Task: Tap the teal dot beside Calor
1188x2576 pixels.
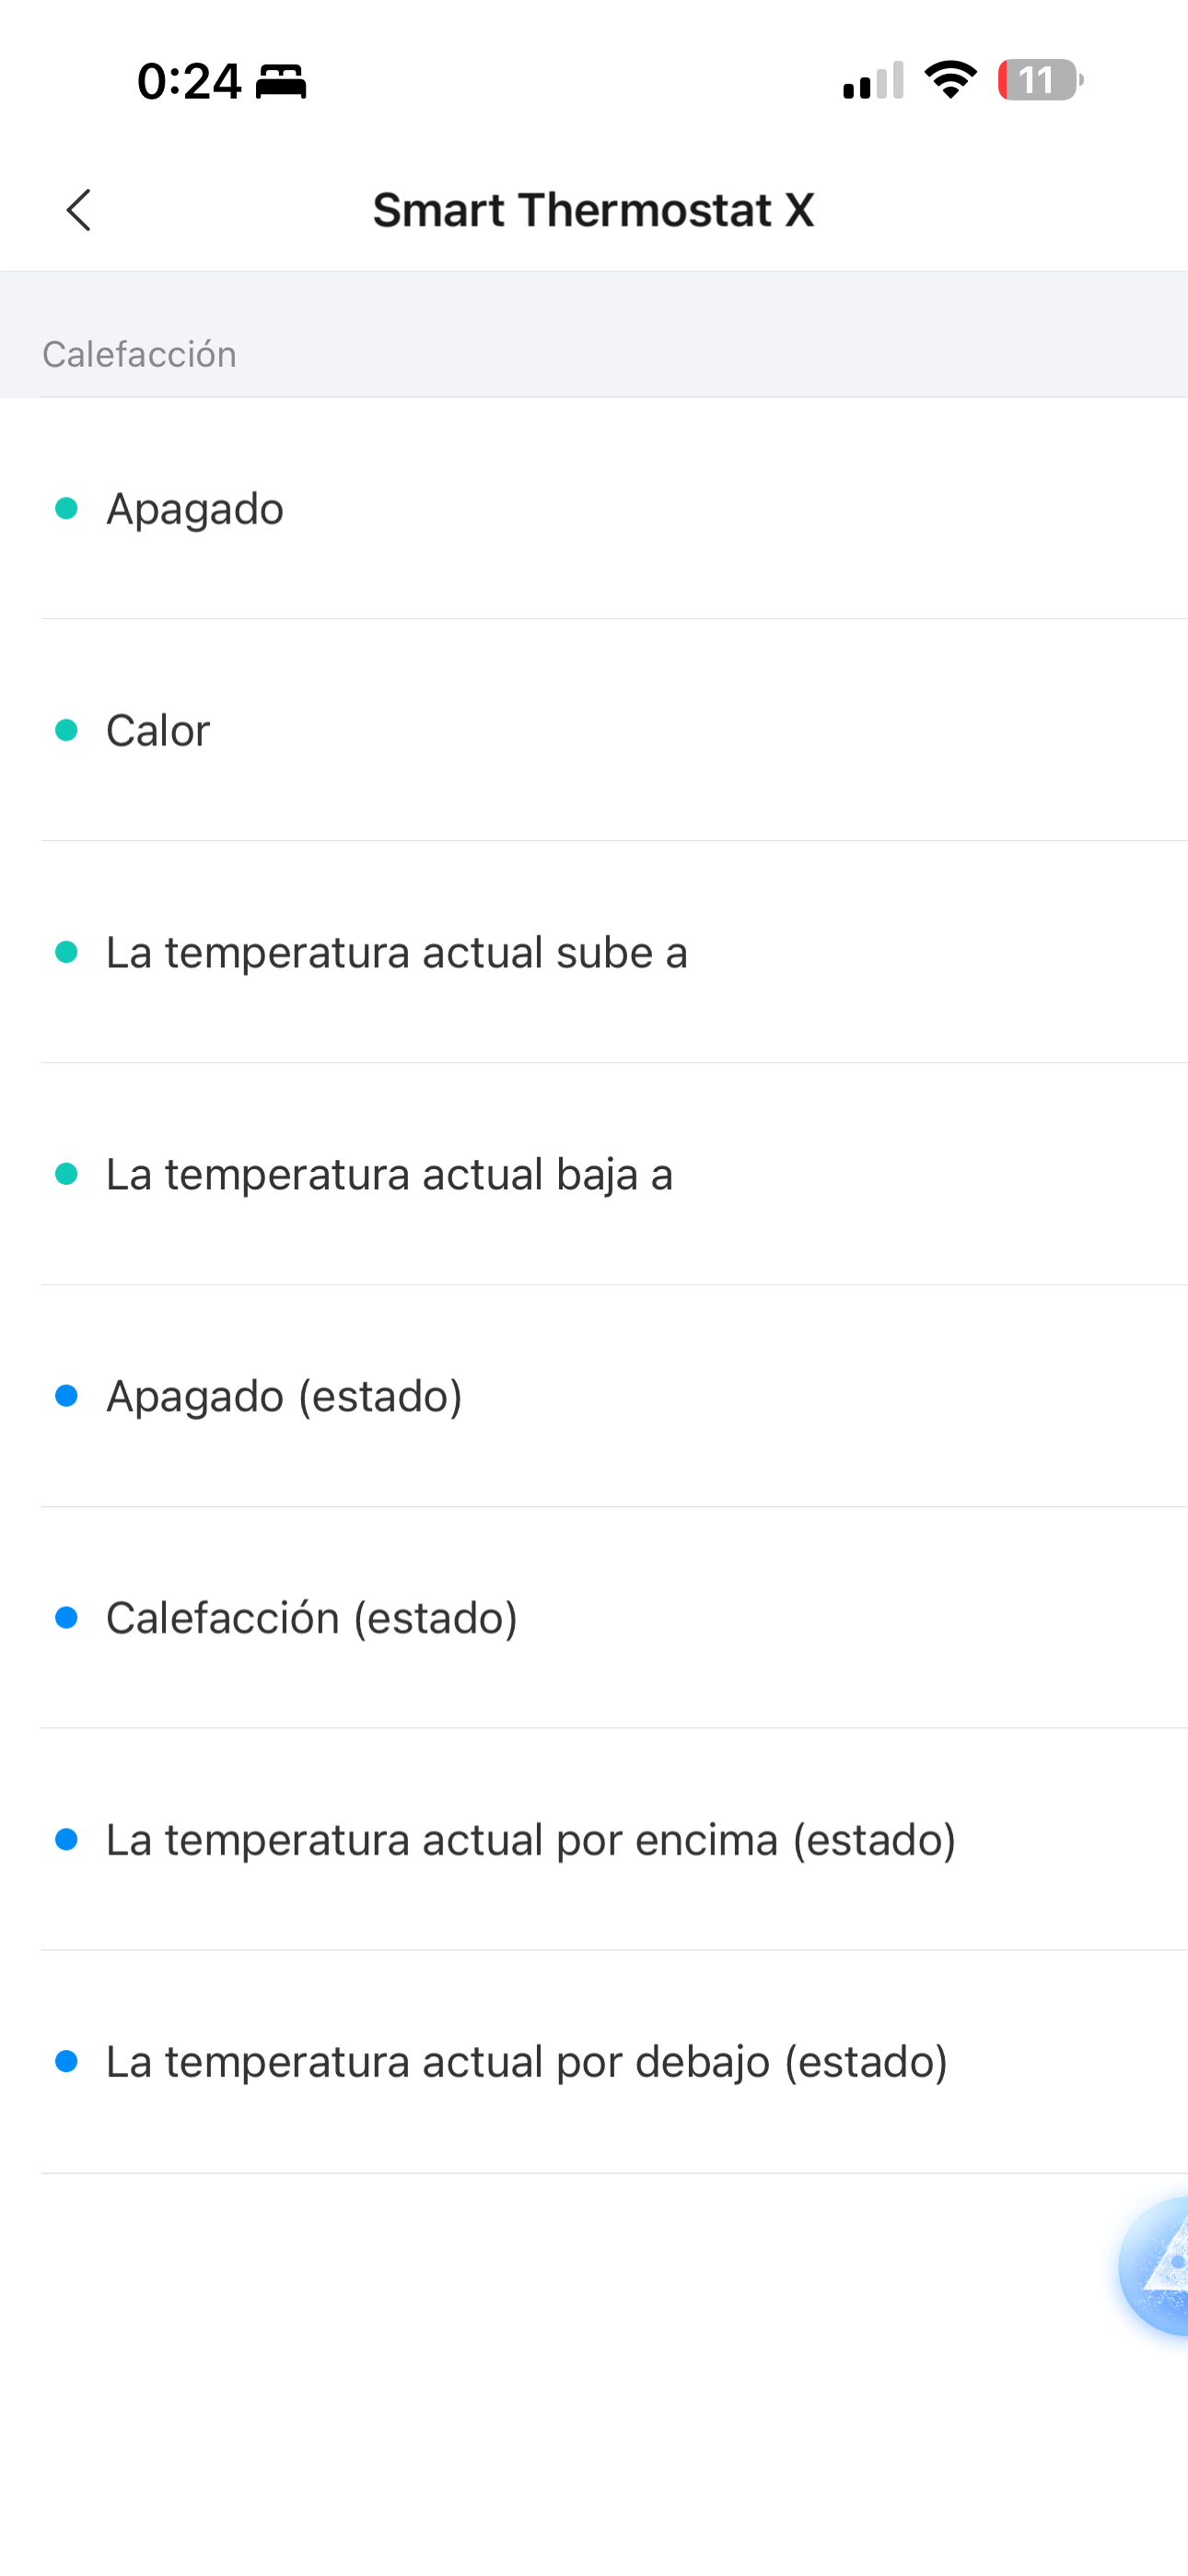Action: tap(67, 731)
